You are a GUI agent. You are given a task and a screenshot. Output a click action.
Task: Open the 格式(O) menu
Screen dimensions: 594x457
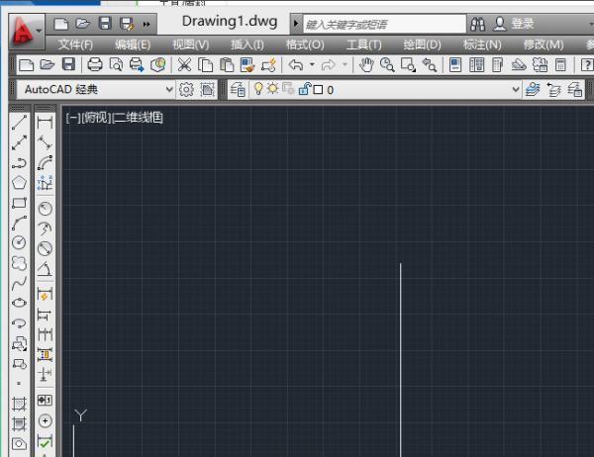[305, 45]
